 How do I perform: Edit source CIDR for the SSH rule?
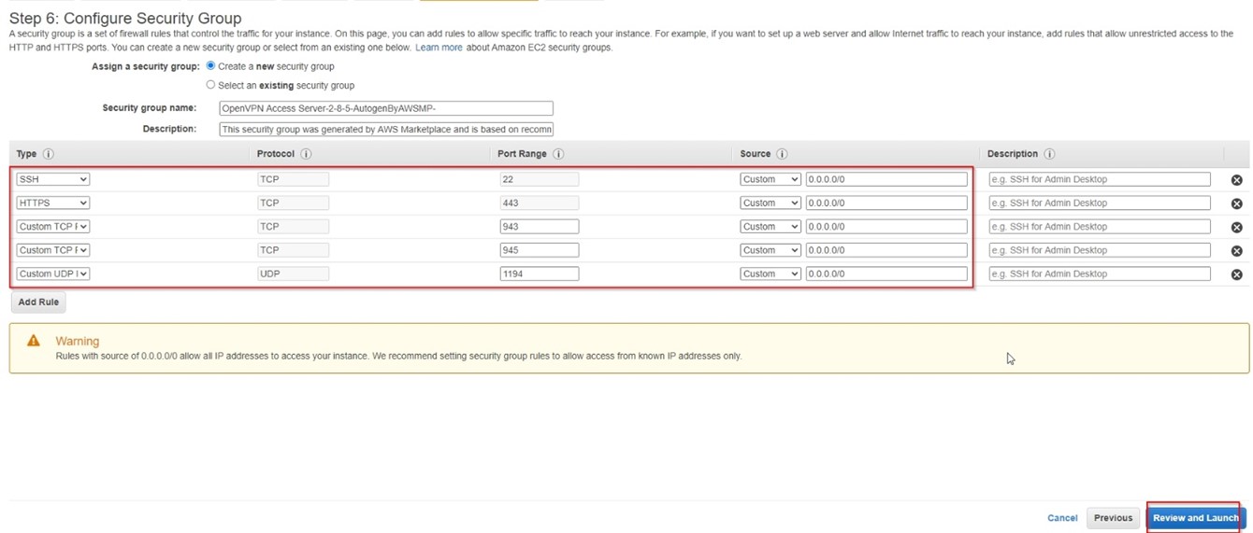pyautogui.click(x=886, y=179)
